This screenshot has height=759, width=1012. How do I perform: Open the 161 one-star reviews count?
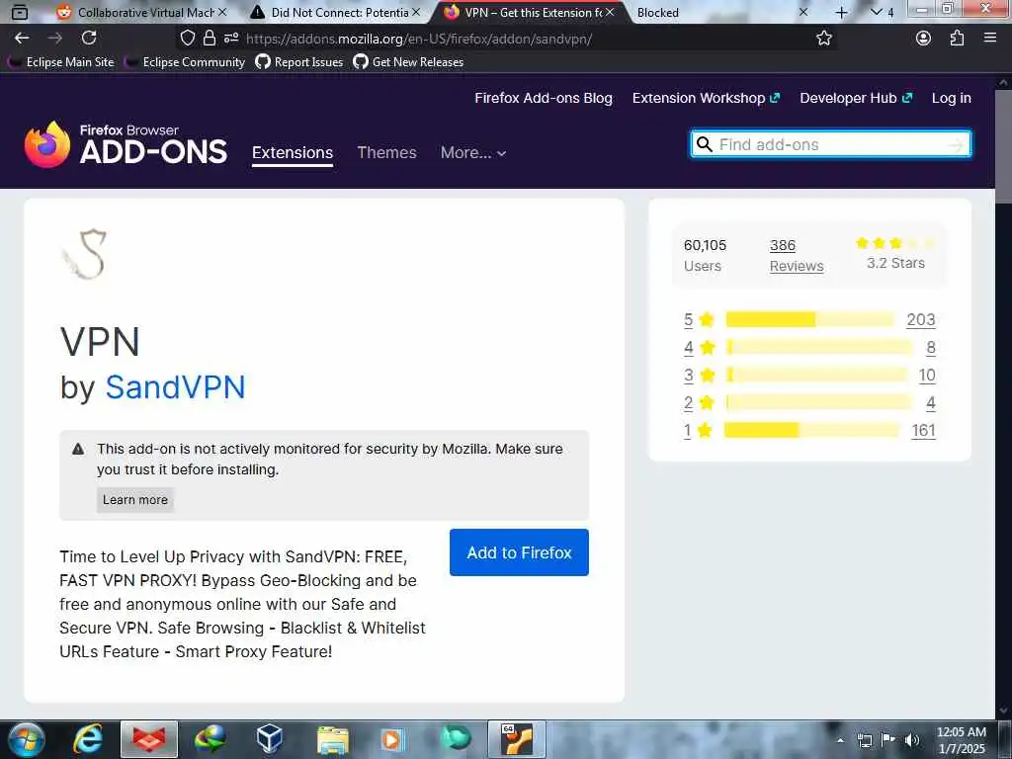pyautogui.click(x=924, y=431)
